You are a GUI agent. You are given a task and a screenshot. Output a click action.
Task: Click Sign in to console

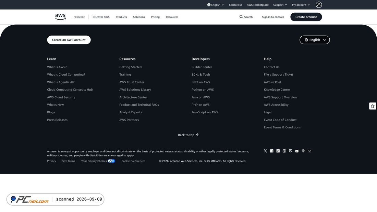pyautogui.click(x=273, y=17)
